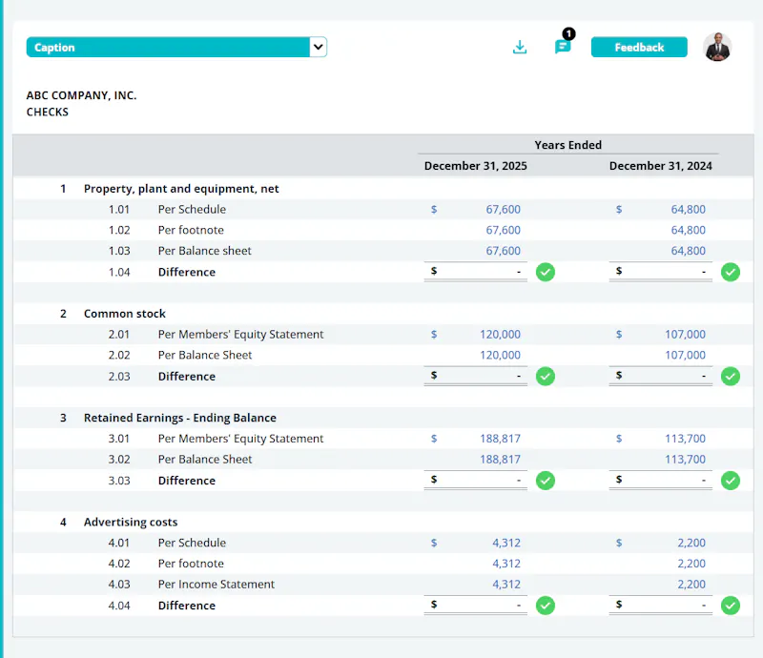The height and width of the screenshot is (658, 763).
Task: Click 107,000 in row 2.02 Per Balance Sheet
Action: click(x=685, y=356)
